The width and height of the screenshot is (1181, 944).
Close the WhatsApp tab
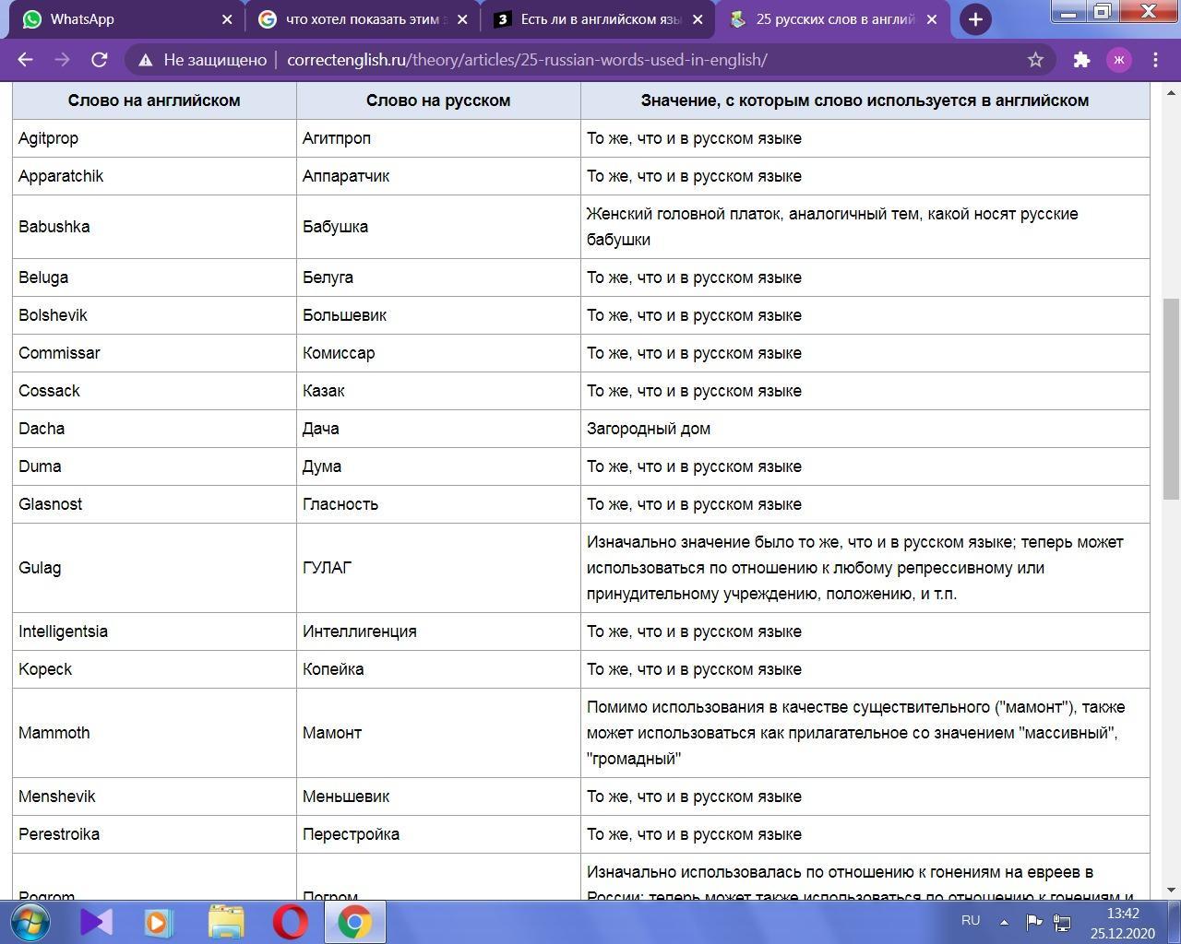[x=227, y=19]
